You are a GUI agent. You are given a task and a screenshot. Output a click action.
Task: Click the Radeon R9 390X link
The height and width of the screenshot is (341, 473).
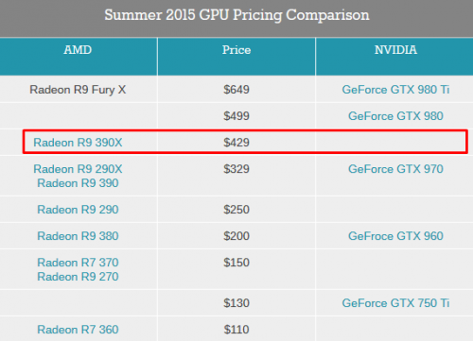click(x=78, y=143)
